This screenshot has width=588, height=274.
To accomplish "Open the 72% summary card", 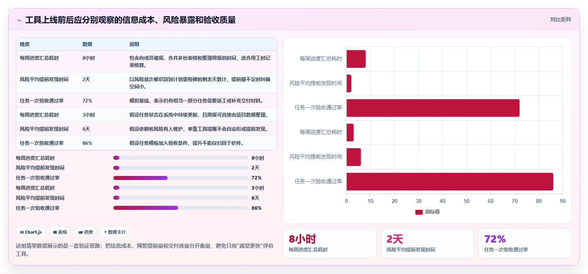I will [x=525, y=243].
